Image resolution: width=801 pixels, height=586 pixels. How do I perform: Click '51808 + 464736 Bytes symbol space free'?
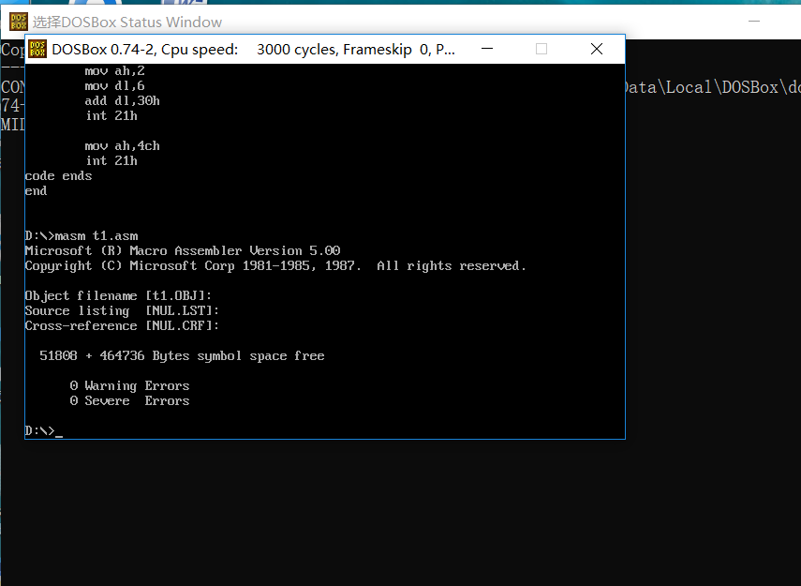182,356
